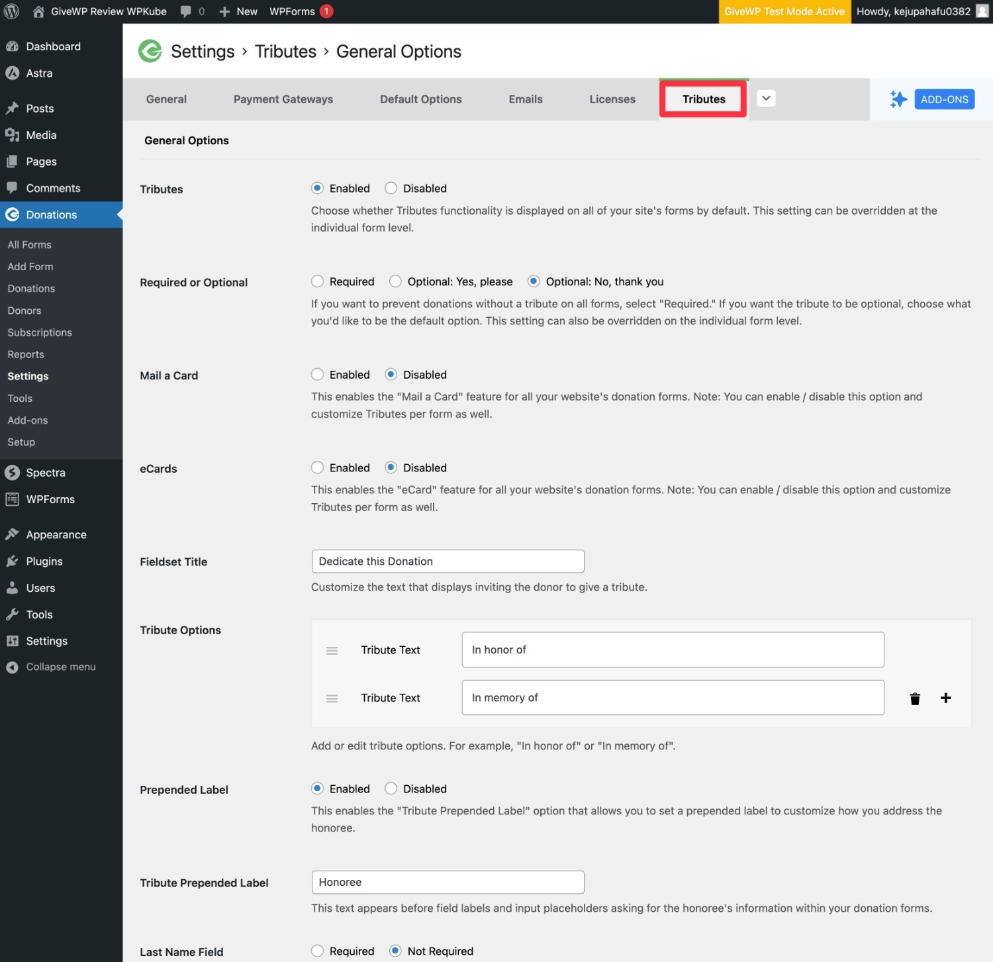
Task: Click the Users person icon
Action: point(12,588)
